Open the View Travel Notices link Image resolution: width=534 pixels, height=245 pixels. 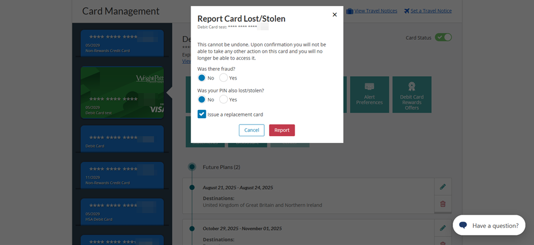click(375, 11)
